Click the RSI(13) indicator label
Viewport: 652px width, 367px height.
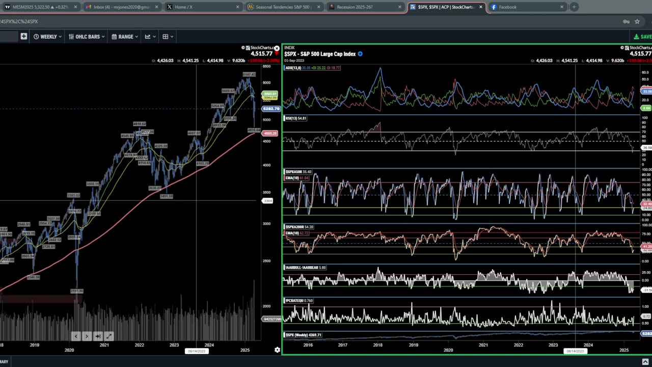point(295,118)
